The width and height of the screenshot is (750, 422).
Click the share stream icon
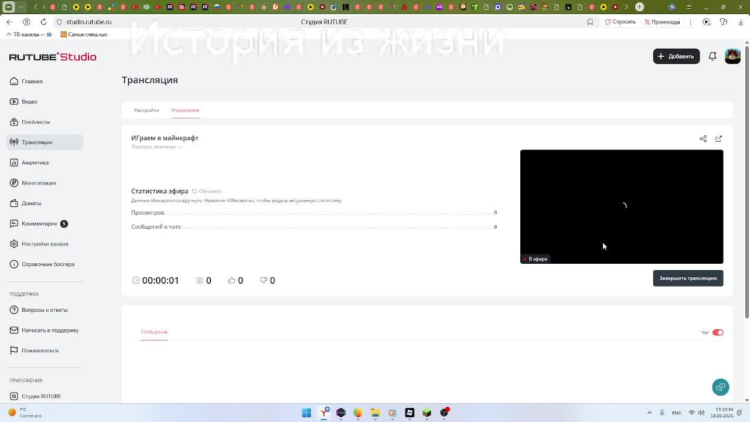[x=703, y=139]
